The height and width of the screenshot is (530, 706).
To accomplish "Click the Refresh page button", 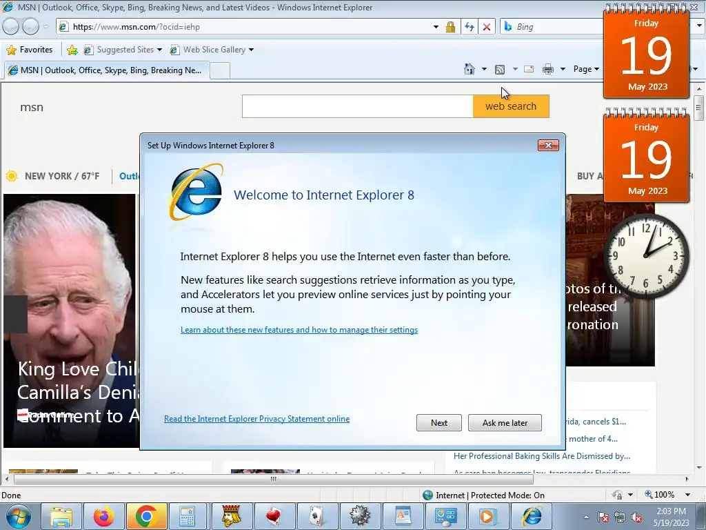I will click(469, 27).
